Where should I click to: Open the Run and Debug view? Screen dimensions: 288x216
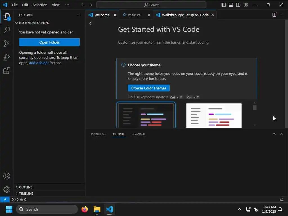click(7, 57)
